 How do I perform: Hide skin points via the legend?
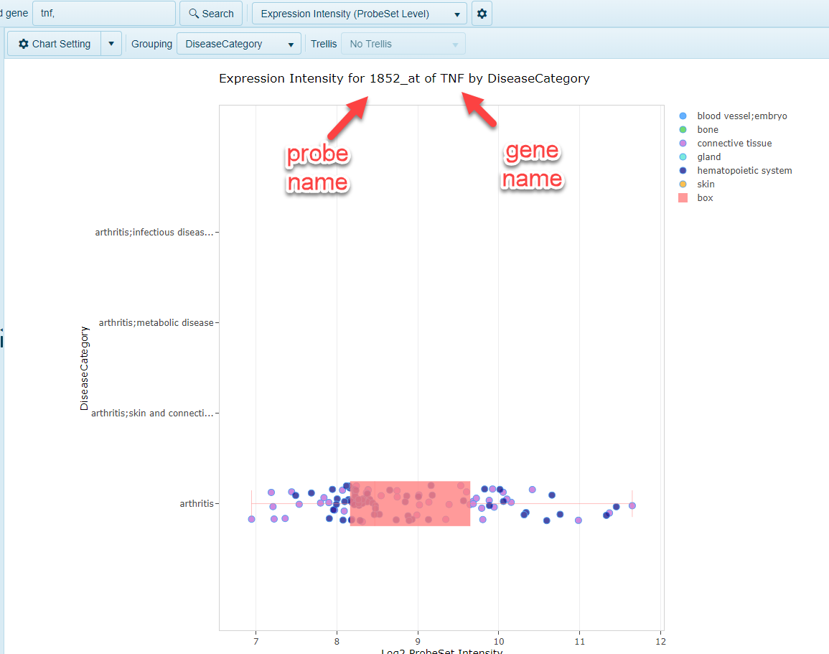[x=706, y=184]
